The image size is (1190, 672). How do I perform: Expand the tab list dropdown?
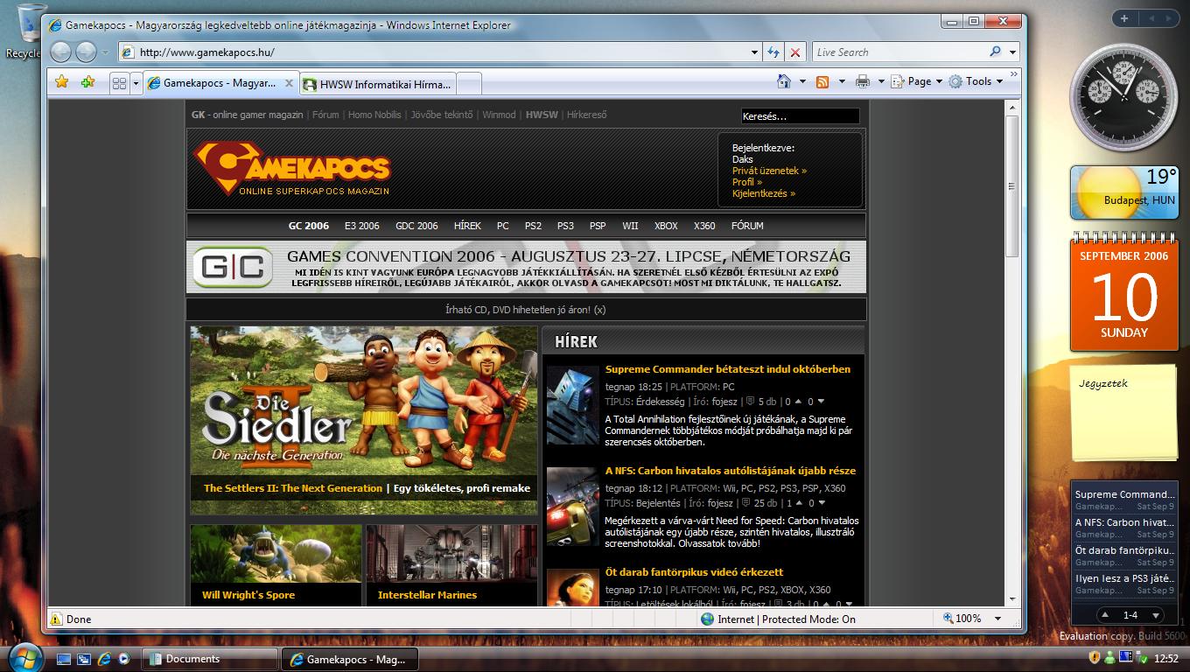click(x=136, y=84)
